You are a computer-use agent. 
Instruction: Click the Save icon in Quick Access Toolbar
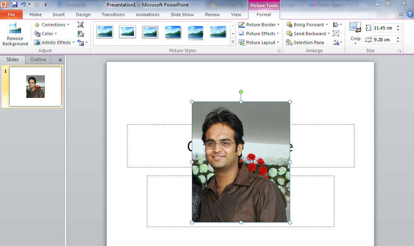click(15, 4)
